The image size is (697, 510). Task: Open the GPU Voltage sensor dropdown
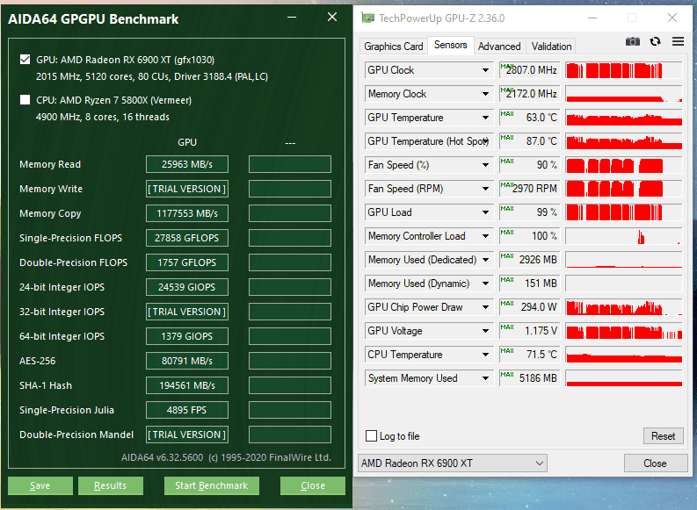click(485, 331)
